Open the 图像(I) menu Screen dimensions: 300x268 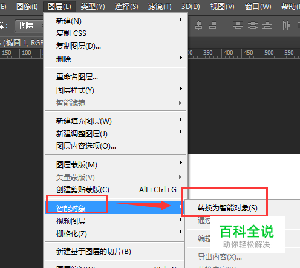27,7
